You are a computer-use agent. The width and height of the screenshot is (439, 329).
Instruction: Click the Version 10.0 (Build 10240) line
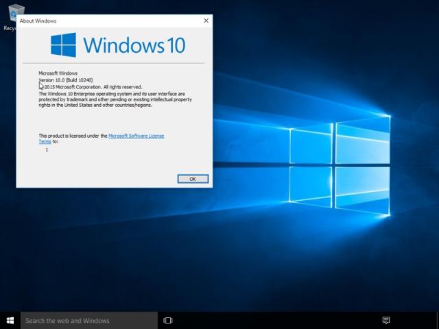(66, 80)
